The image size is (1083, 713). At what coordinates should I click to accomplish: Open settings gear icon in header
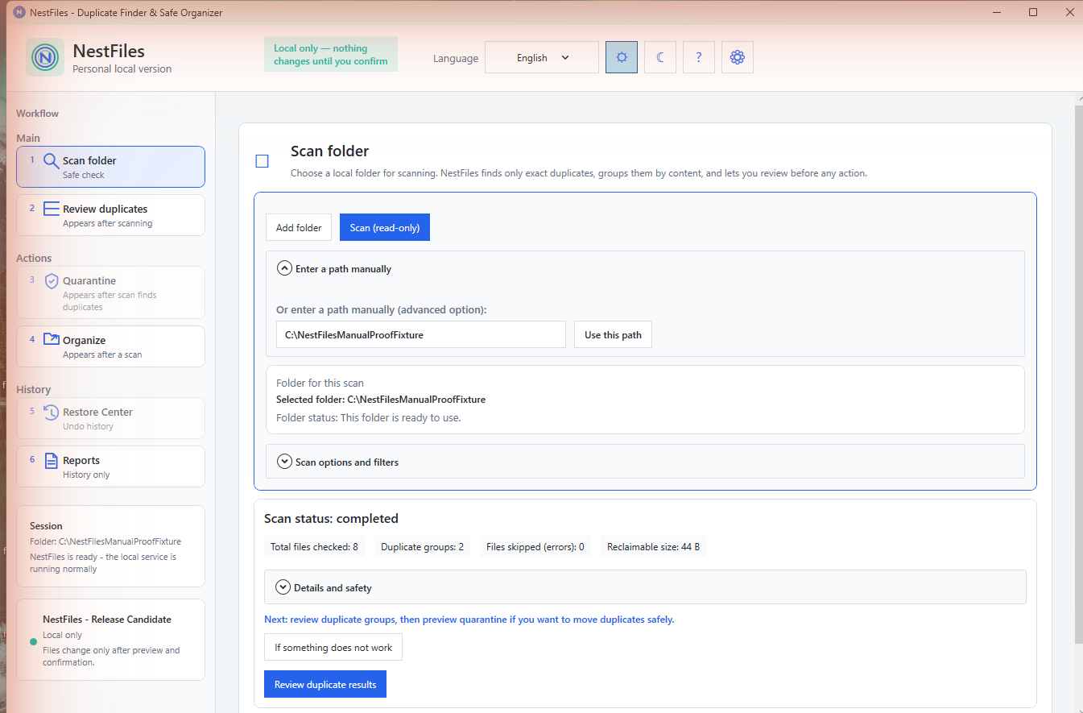pyautogui.click(x=738, y=57)
